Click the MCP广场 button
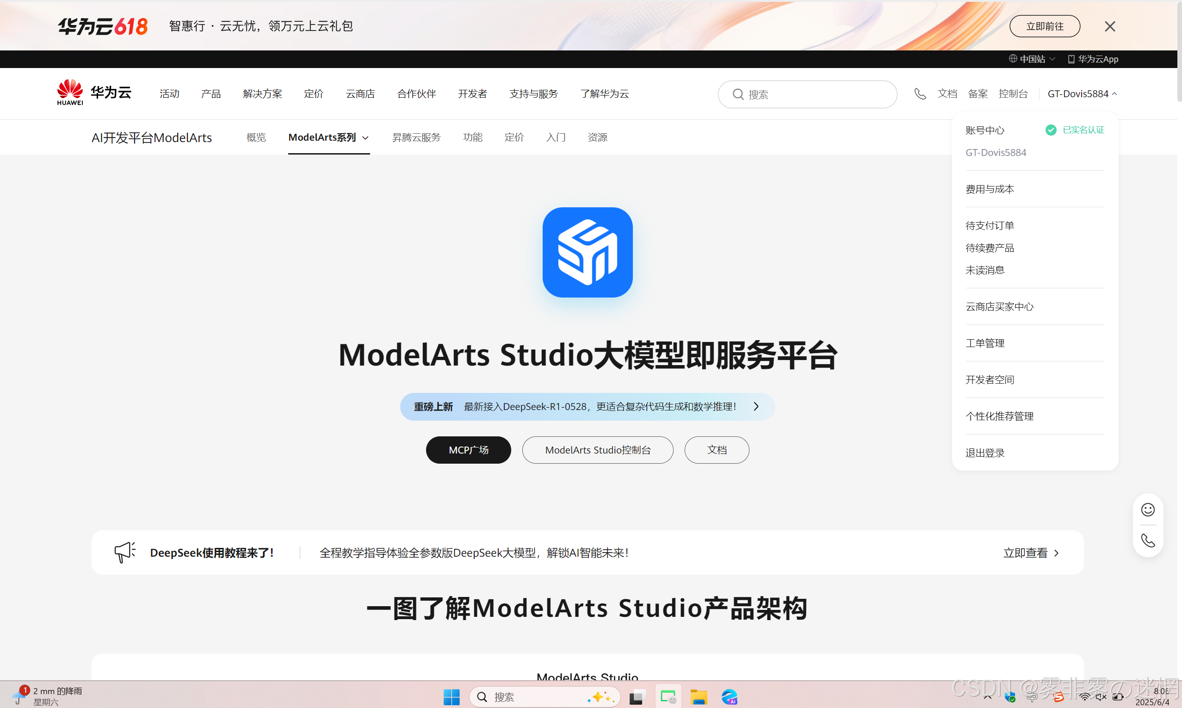Screen dimensions: 1182x708 [x=468, y=450]
